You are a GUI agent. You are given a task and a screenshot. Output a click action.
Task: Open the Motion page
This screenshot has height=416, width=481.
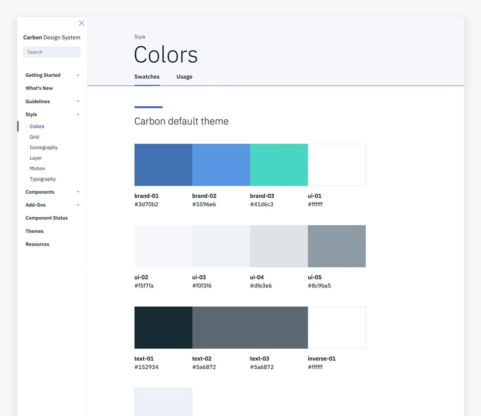pyautogui.click(x=37, y=168)
